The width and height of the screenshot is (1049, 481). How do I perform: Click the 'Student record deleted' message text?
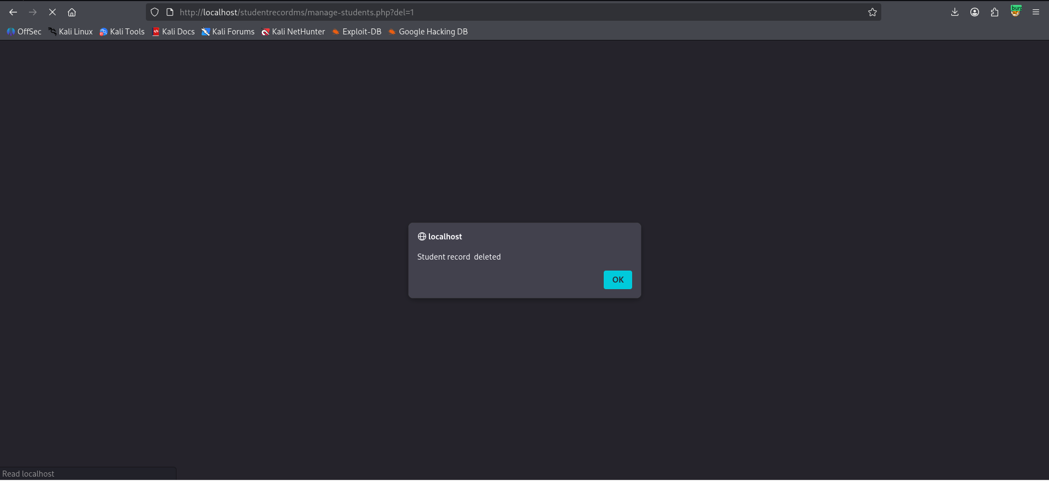[459, 257]
